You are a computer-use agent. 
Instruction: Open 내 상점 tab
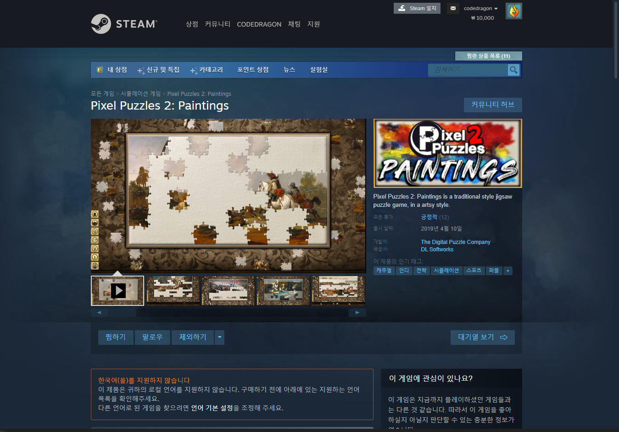112,70
